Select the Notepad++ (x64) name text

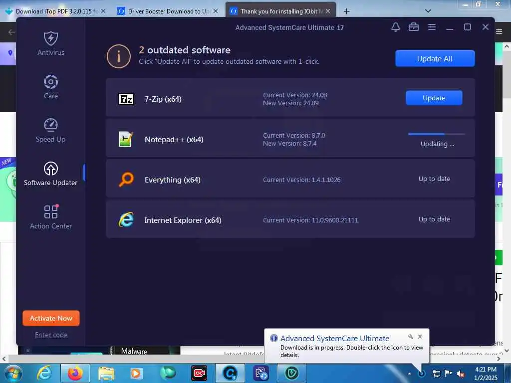pyautogui.click(x=174, y=140)
